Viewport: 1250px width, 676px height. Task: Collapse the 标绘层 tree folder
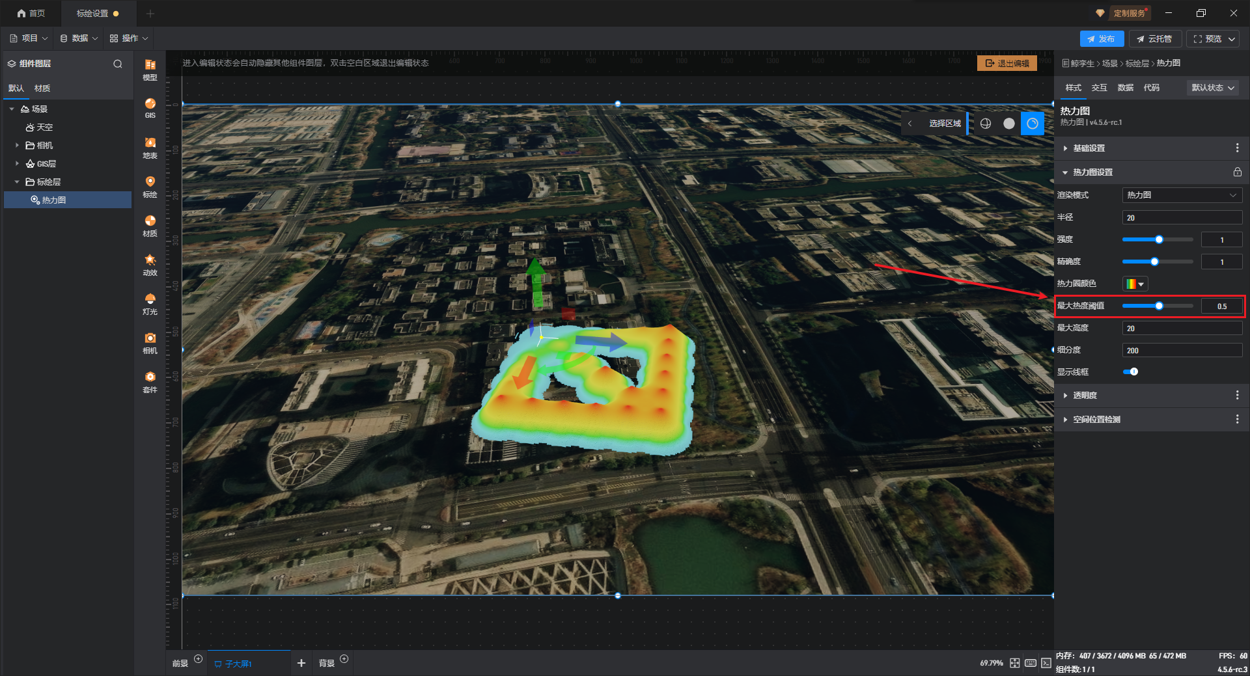coord(17,182)
